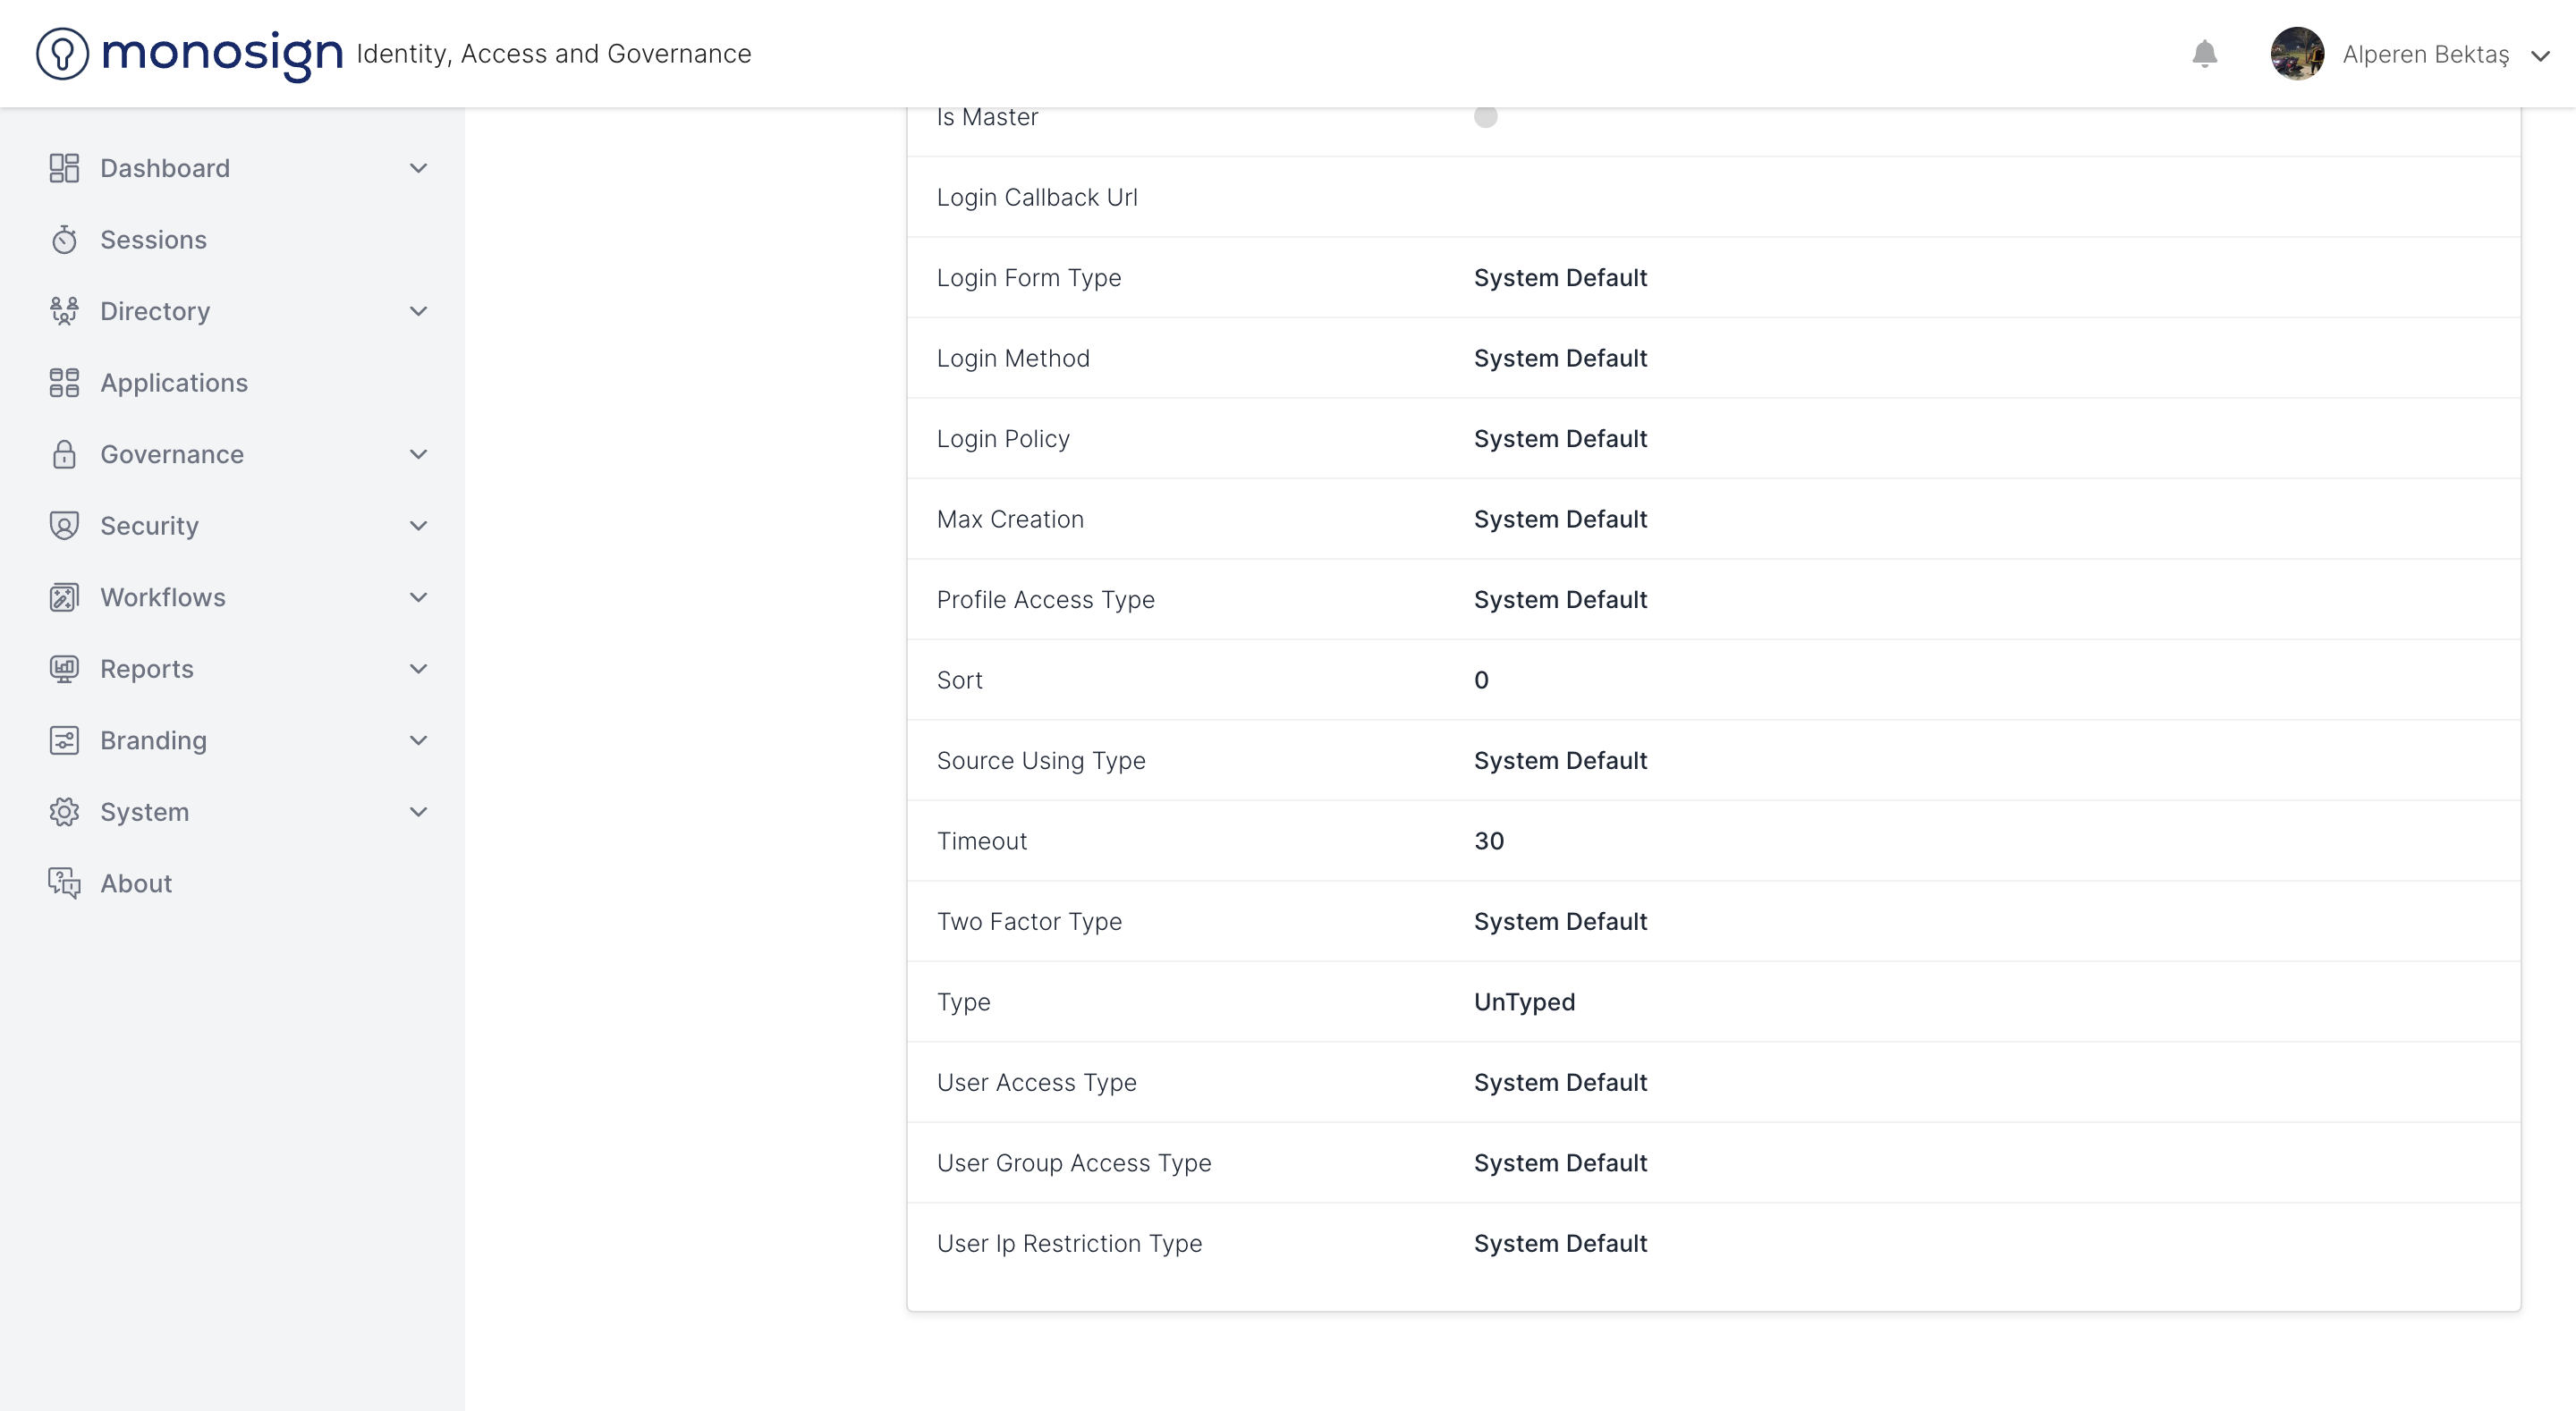Open the About page link
2576x1411 pixels.
136,883
